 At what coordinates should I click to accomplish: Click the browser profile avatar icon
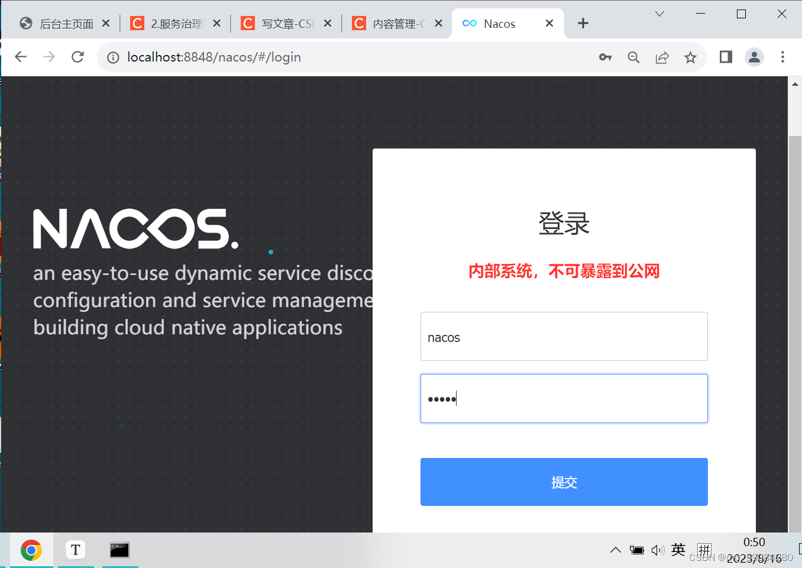(754, 57)
